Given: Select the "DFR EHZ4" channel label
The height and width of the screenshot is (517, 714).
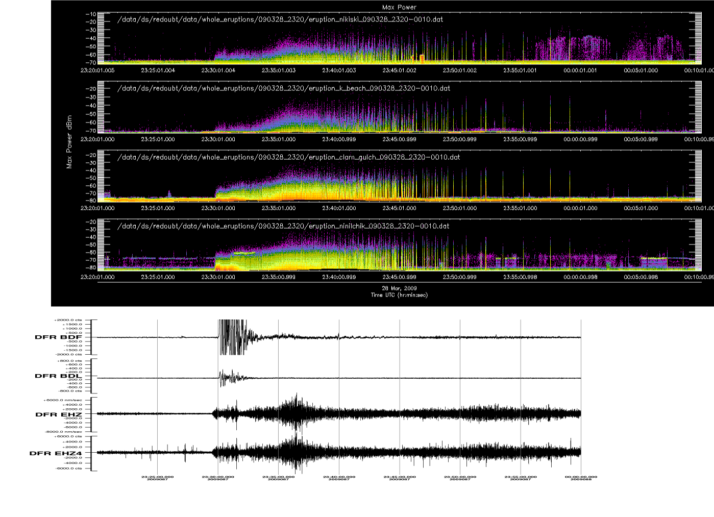Looking at the screenshot, I should pos(56,453).
